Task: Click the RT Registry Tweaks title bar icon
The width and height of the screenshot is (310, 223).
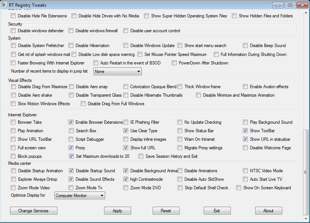Action: click(x=4, y=5)
